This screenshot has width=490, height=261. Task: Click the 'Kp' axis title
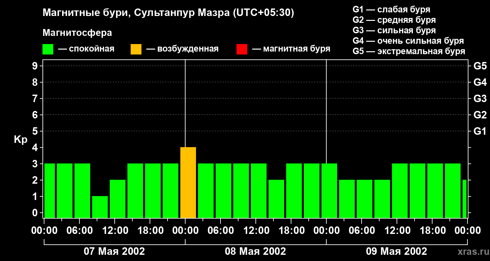tap(21, 140)
